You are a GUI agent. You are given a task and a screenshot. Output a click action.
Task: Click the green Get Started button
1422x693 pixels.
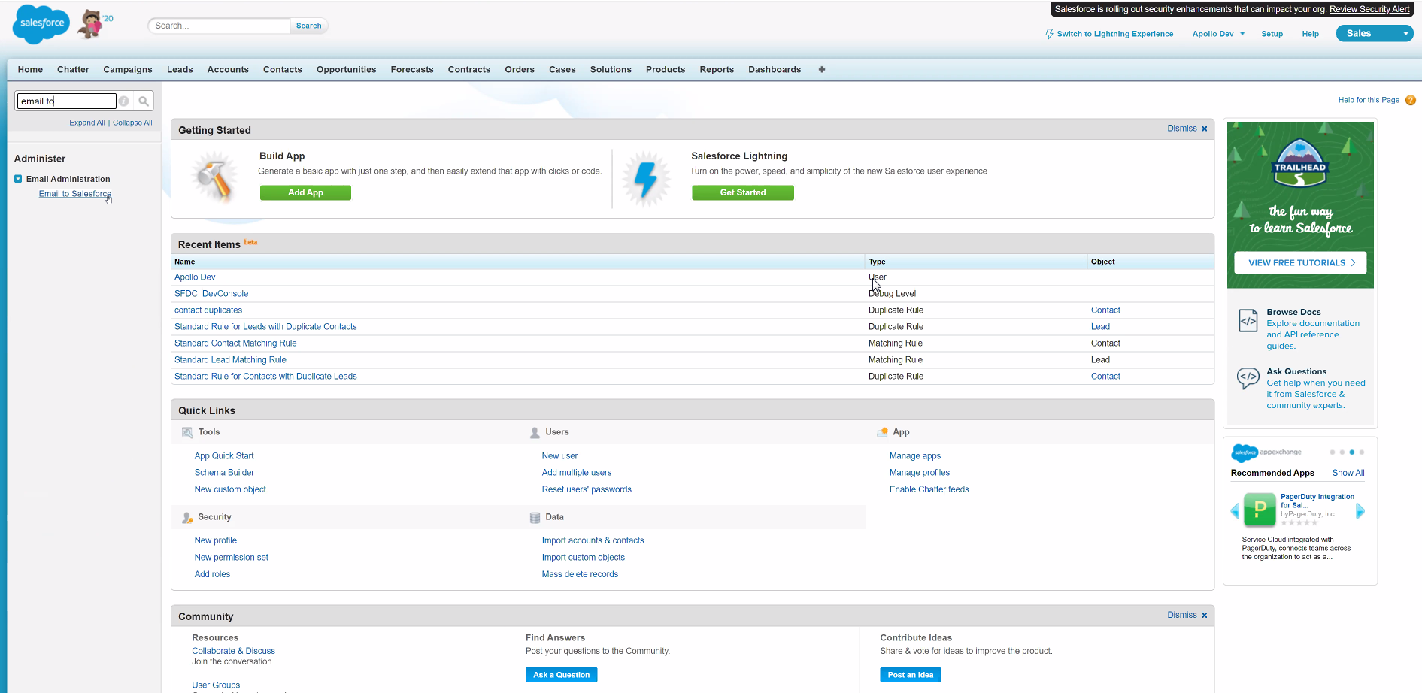click(x=743, y=192)
